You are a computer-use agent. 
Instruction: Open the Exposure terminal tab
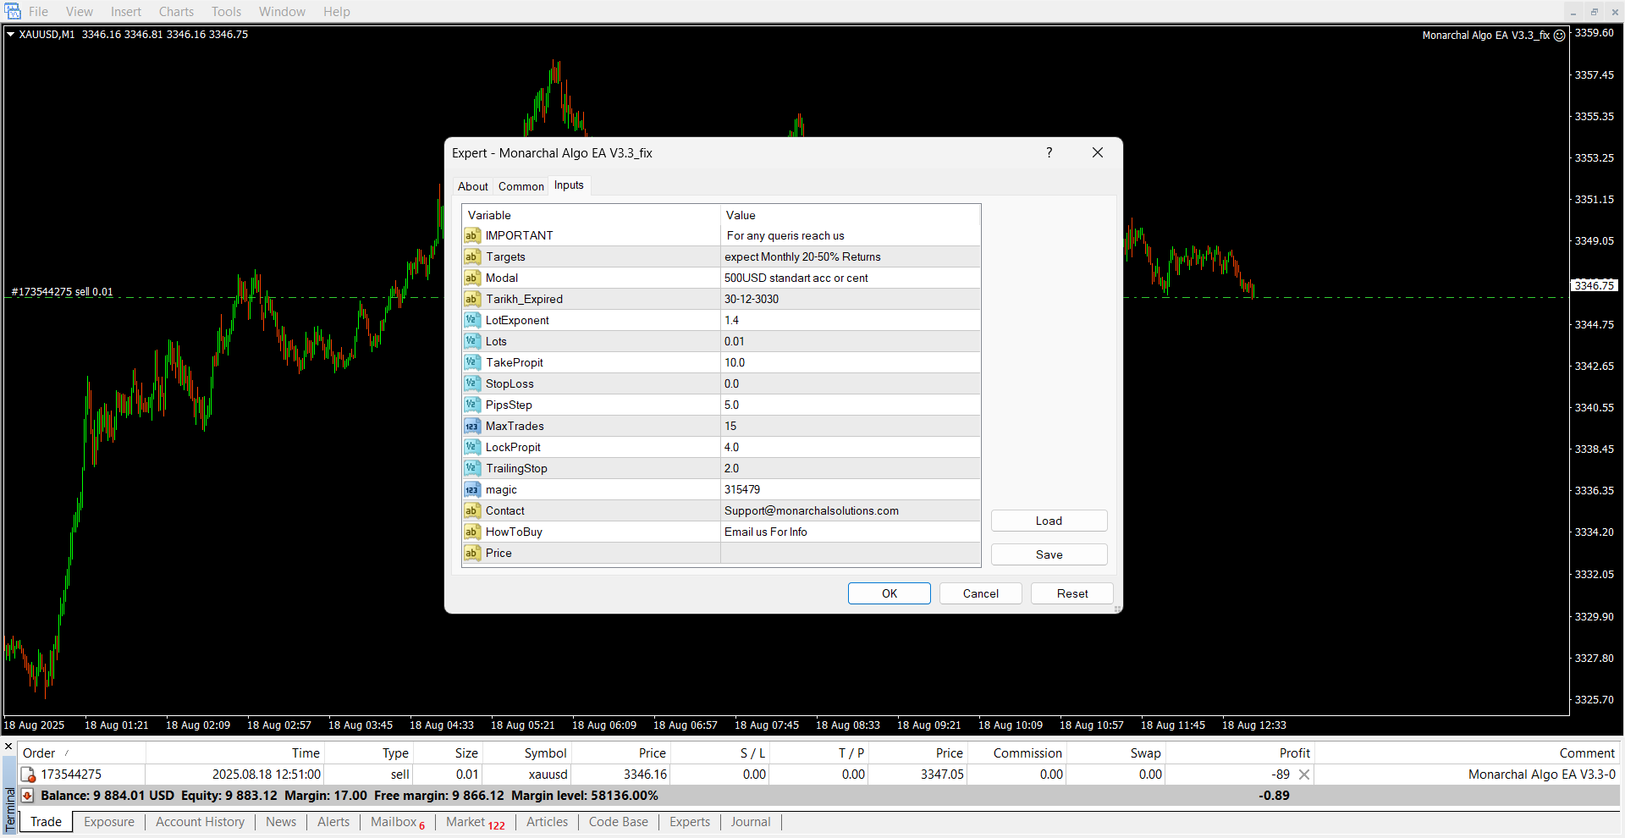click(x=109, y=822)
